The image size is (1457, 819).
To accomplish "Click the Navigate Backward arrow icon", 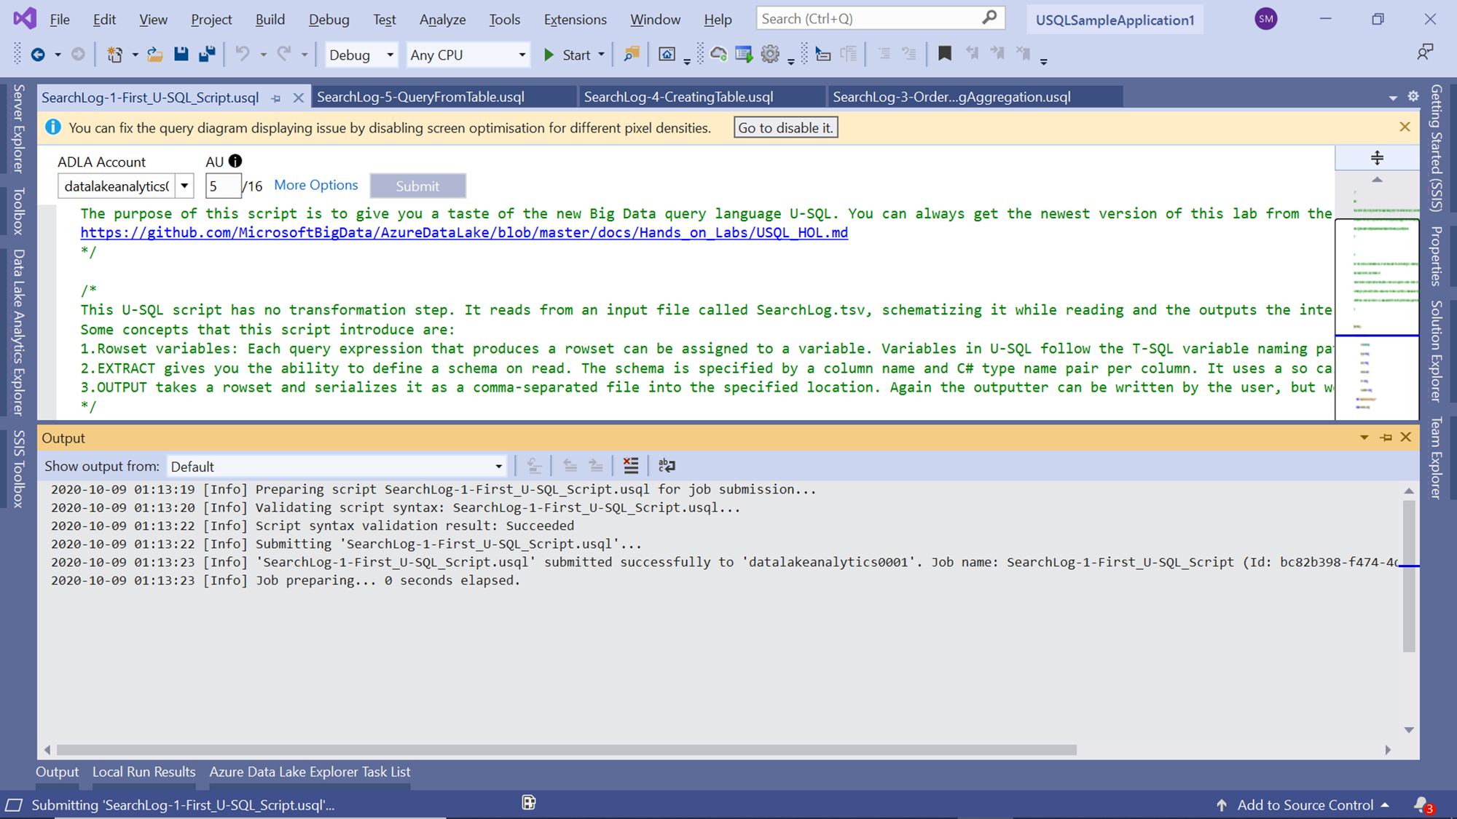I will coord(38,55).
